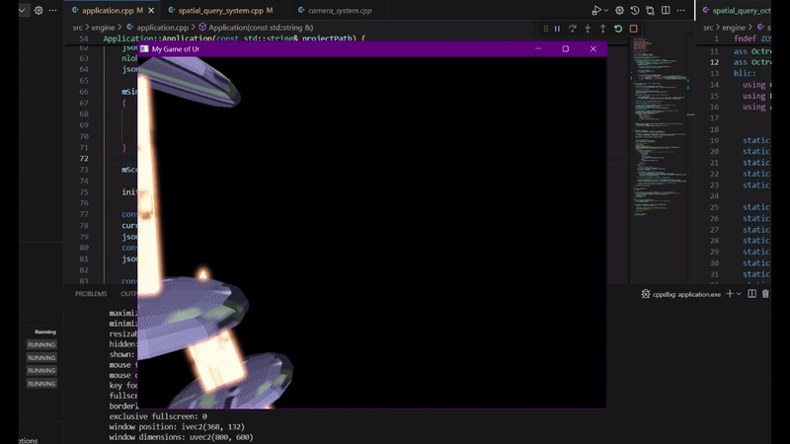This screenshot has width=790, height=444.
Task: Open the new terminal launch profile dropdown
Action: click(x=739, y=294)
